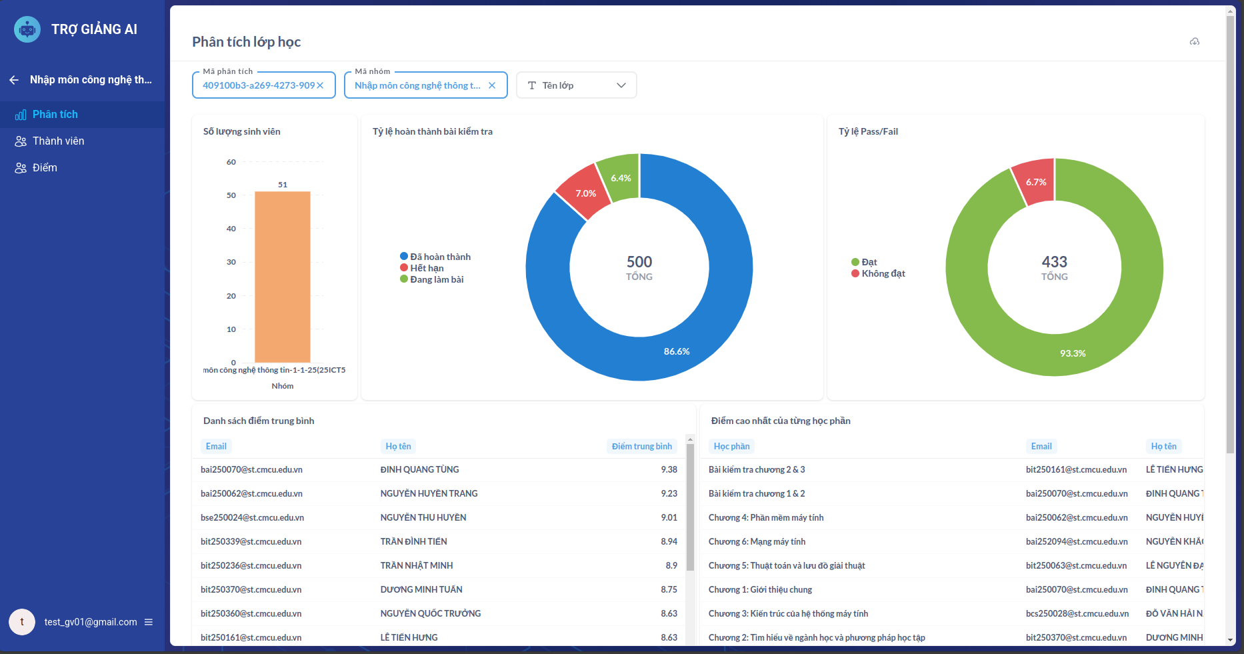The width and height of the screenshot is (1244, 654).
Task: Go back using the left arrow
Action: point(14,80)
